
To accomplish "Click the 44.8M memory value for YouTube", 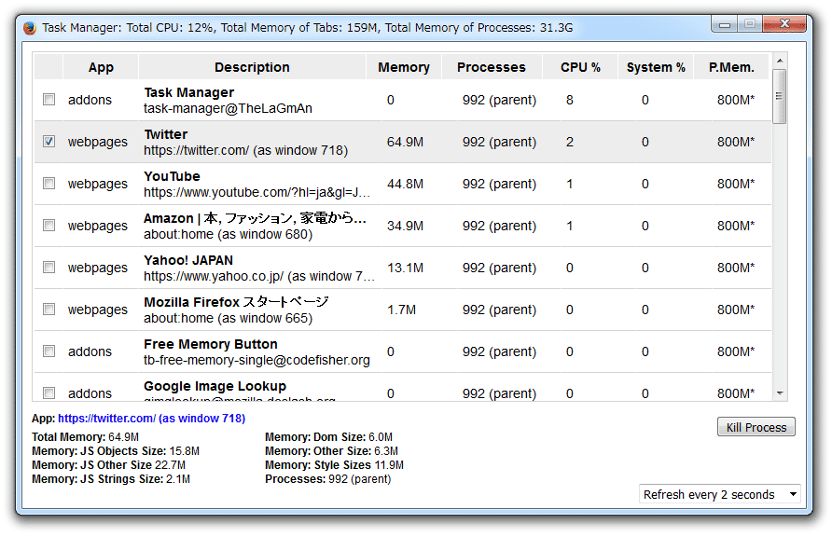I will [405, 184].
